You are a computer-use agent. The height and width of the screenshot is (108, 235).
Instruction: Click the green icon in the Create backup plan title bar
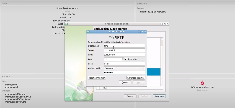(x=67, y=24)
